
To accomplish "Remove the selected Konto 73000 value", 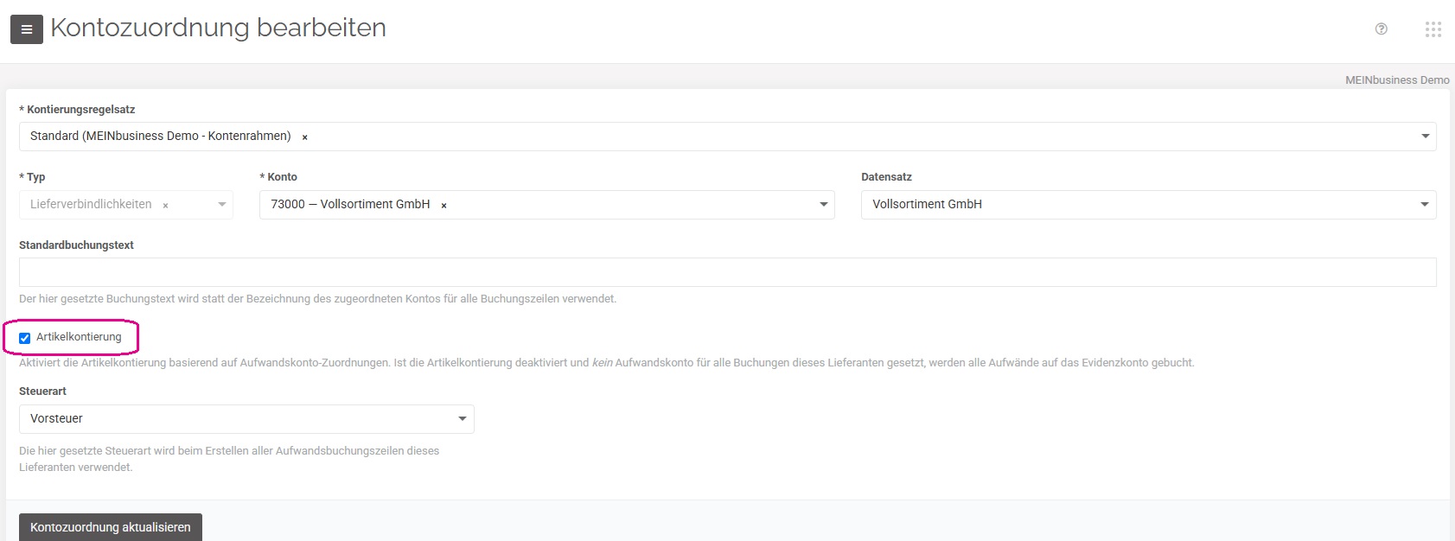I will pos(444,205).
